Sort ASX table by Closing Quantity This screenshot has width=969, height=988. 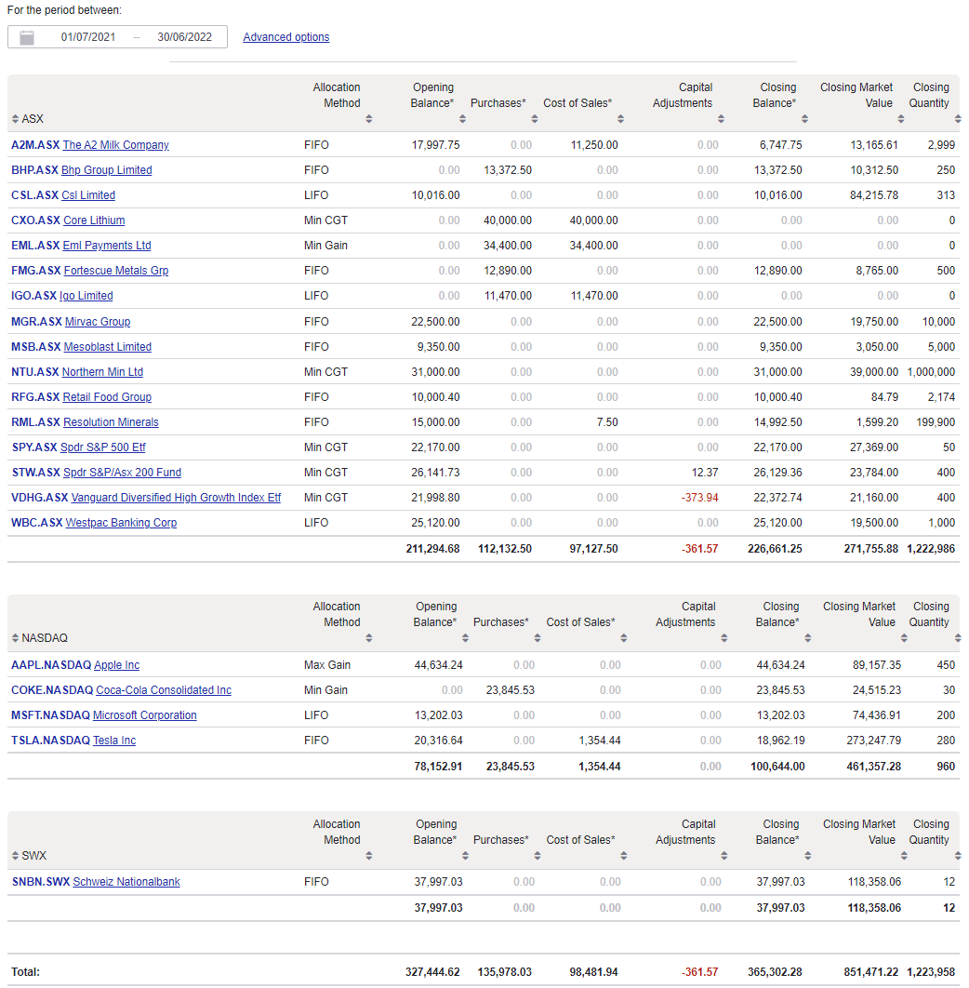pos(958,119)
